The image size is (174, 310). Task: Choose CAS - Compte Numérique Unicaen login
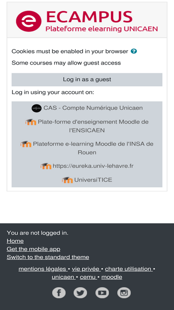tap(87, 108)
